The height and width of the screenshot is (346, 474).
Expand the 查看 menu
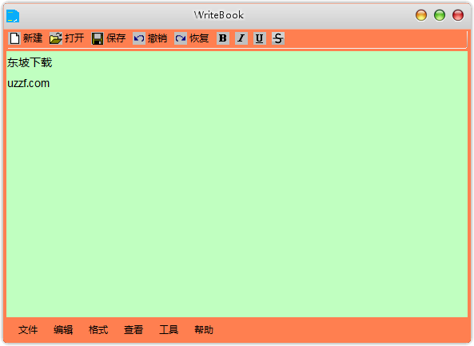[133, 330]
